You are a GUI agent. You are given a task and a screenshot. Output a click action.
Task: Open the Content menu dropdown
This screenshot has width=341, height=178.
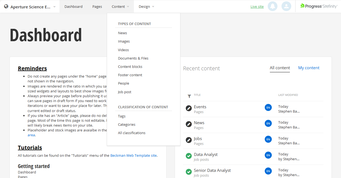coord(118,6)
